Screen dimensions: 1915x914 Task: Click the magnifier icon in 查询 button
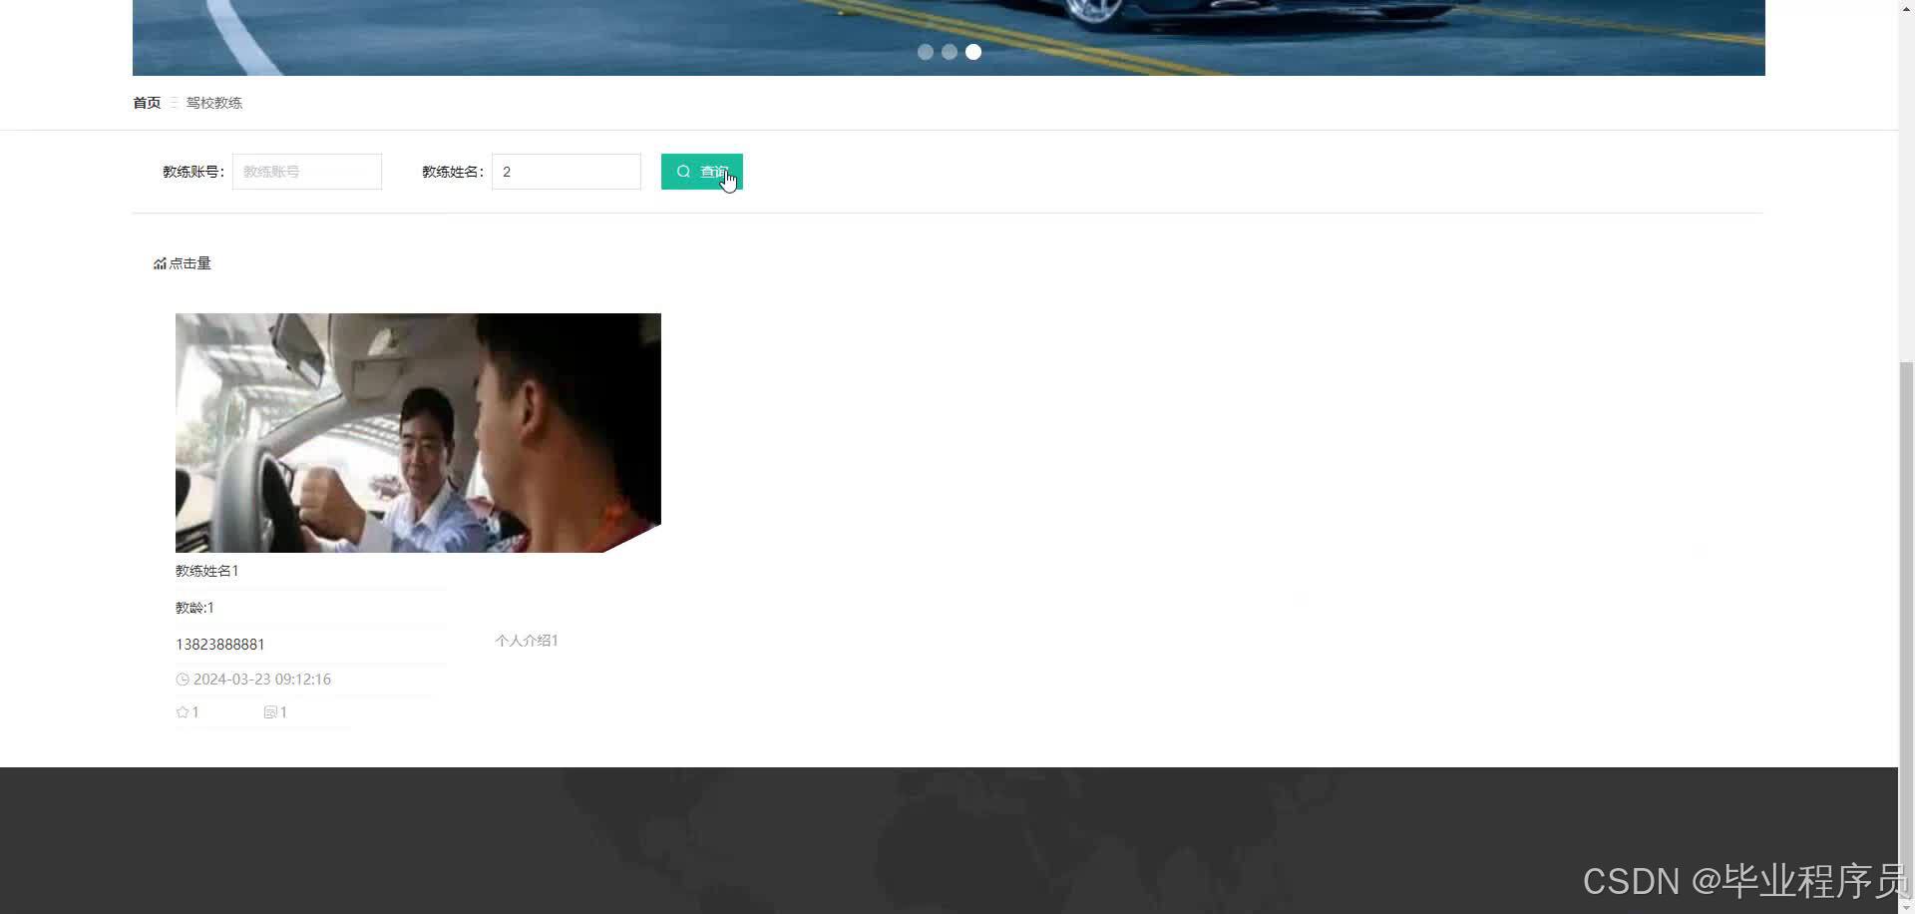point(683,172)
